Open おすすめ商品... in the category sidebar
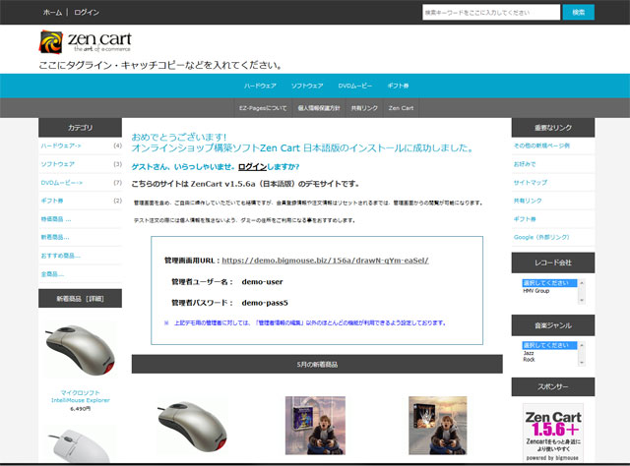Screen dimensions: 630x466 coord(60,256)
